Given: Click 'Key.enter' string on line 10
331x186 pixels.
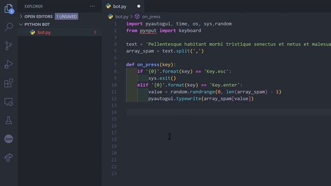Looking at the screenshot, I should click(x=224, y=85).
